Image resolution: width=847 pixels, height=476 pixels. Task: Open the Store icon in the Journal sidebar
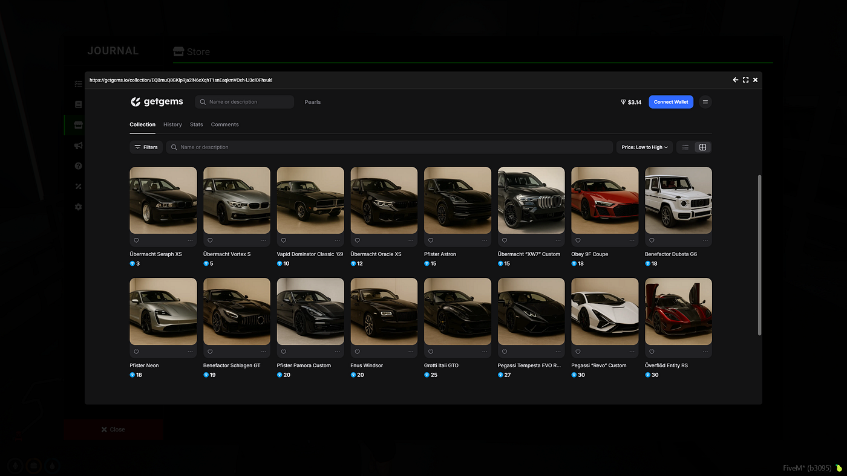coord(78,125)
